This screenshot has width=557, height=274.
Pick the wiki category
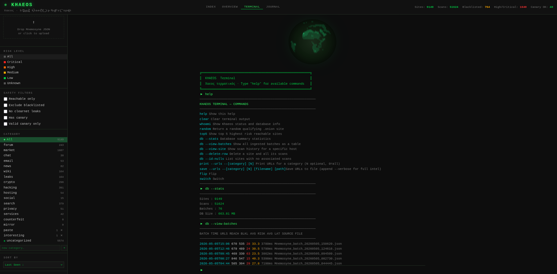(x=34, y=171)
